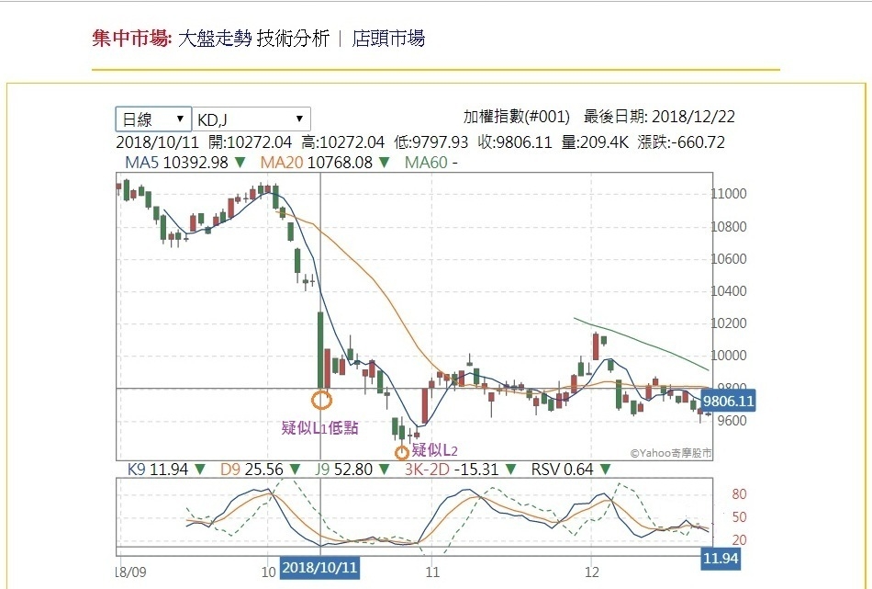This screenshot has width=872, height=589.
Task: Click the green arrow after RSV value
Action: point(606,470)
